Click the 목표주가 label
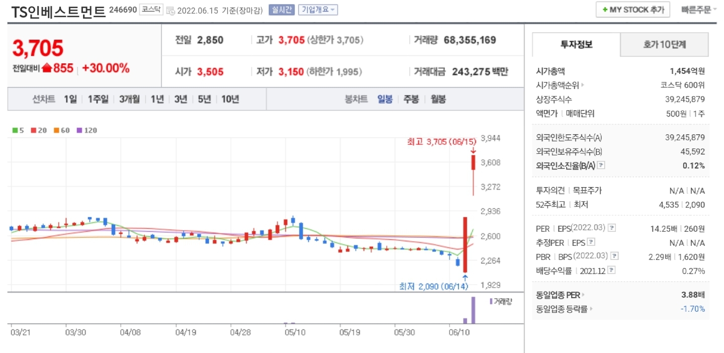724x353 pixels. pos(587,190)
